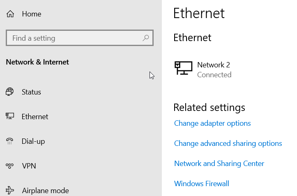Image resolution: width=297 pixels, height=196 pixels.
Task: Select the Ethernet label in sidebar
Action: point(35,117)
